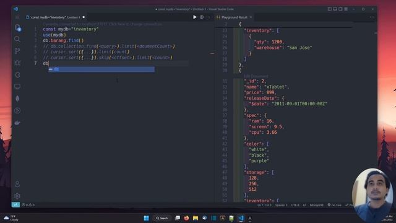The height and width of the screenshot is (223, 396).
Task: Open the Remote Explorer monitor icon
Action: click(17, 87)
